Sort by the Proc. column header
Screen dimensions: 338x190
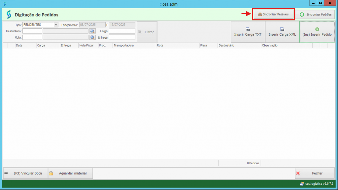pyautogui.click(x=105, y=46)
